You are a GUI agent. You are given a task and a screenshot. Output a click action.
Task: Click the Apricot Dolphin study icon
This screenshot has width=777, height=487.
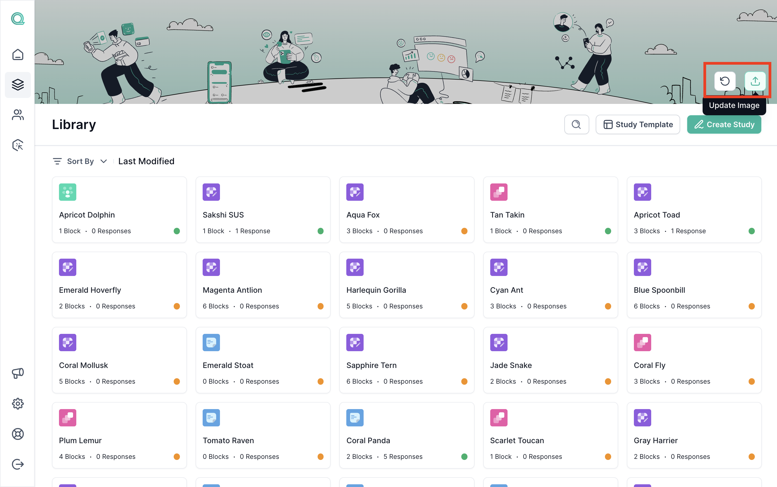point(68,192)
